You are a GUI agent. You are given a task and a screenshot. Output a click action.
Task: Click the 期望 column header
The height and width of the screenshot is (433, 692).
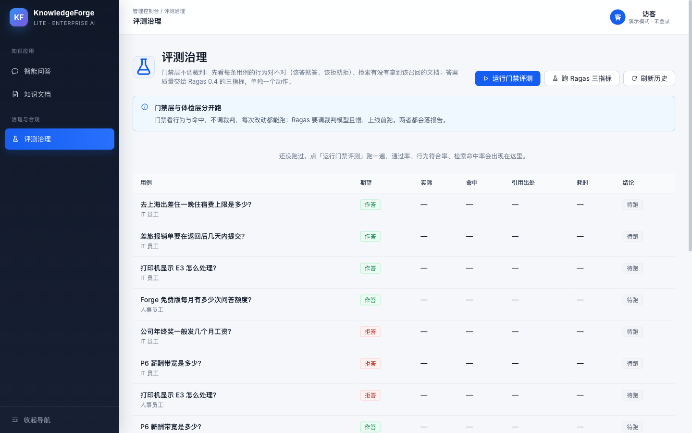(366, 183)
